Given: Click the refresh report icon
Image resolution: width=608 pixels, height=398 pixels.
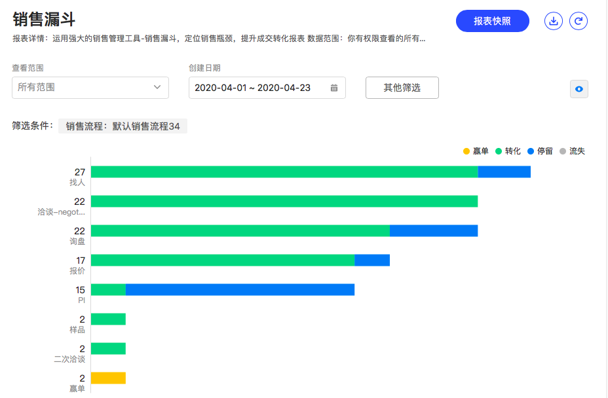Looking at the screenshot, I should (579, 22).
